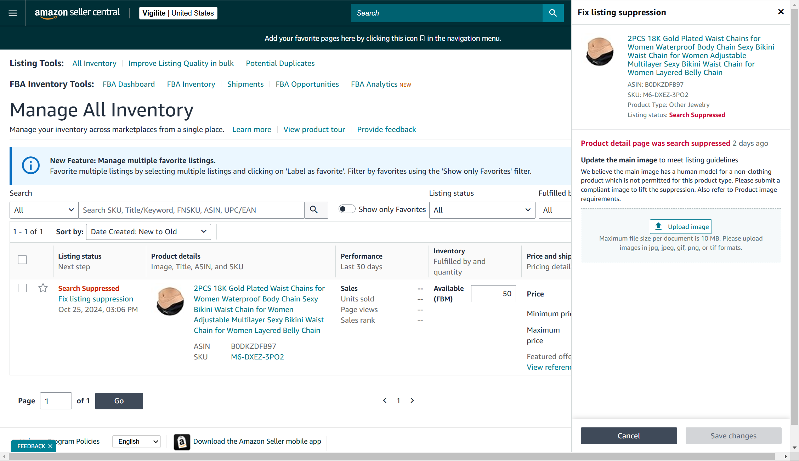Click the Save changes button
The image size is (799, 461).
point(733,436)
